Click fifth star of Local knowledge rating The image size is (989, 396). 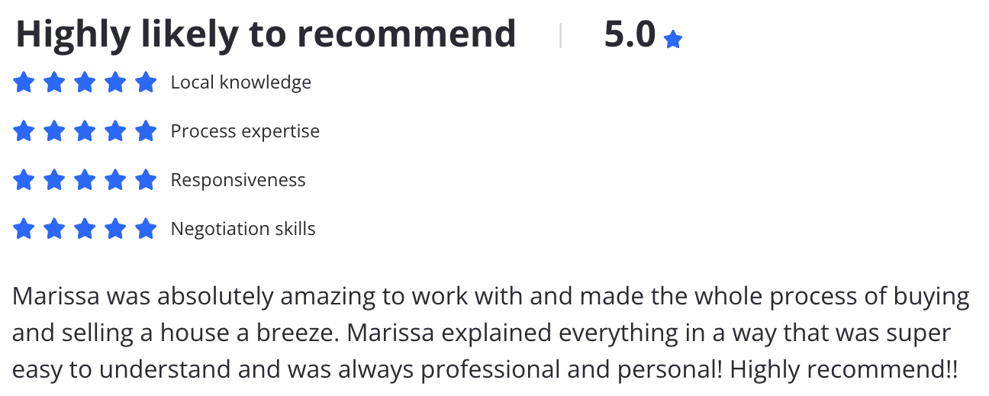point(146,82)
